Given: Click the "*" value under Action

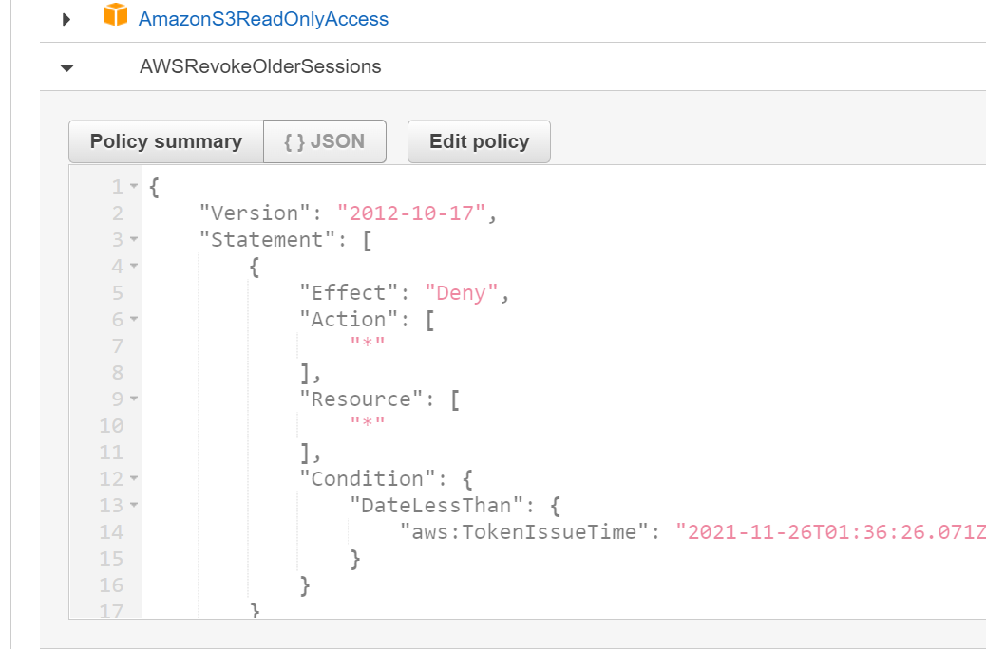Looking at the screenshot, I should pyautogui.click(x=368, y=345).
